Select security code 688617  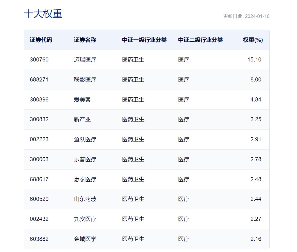[39, 179]
